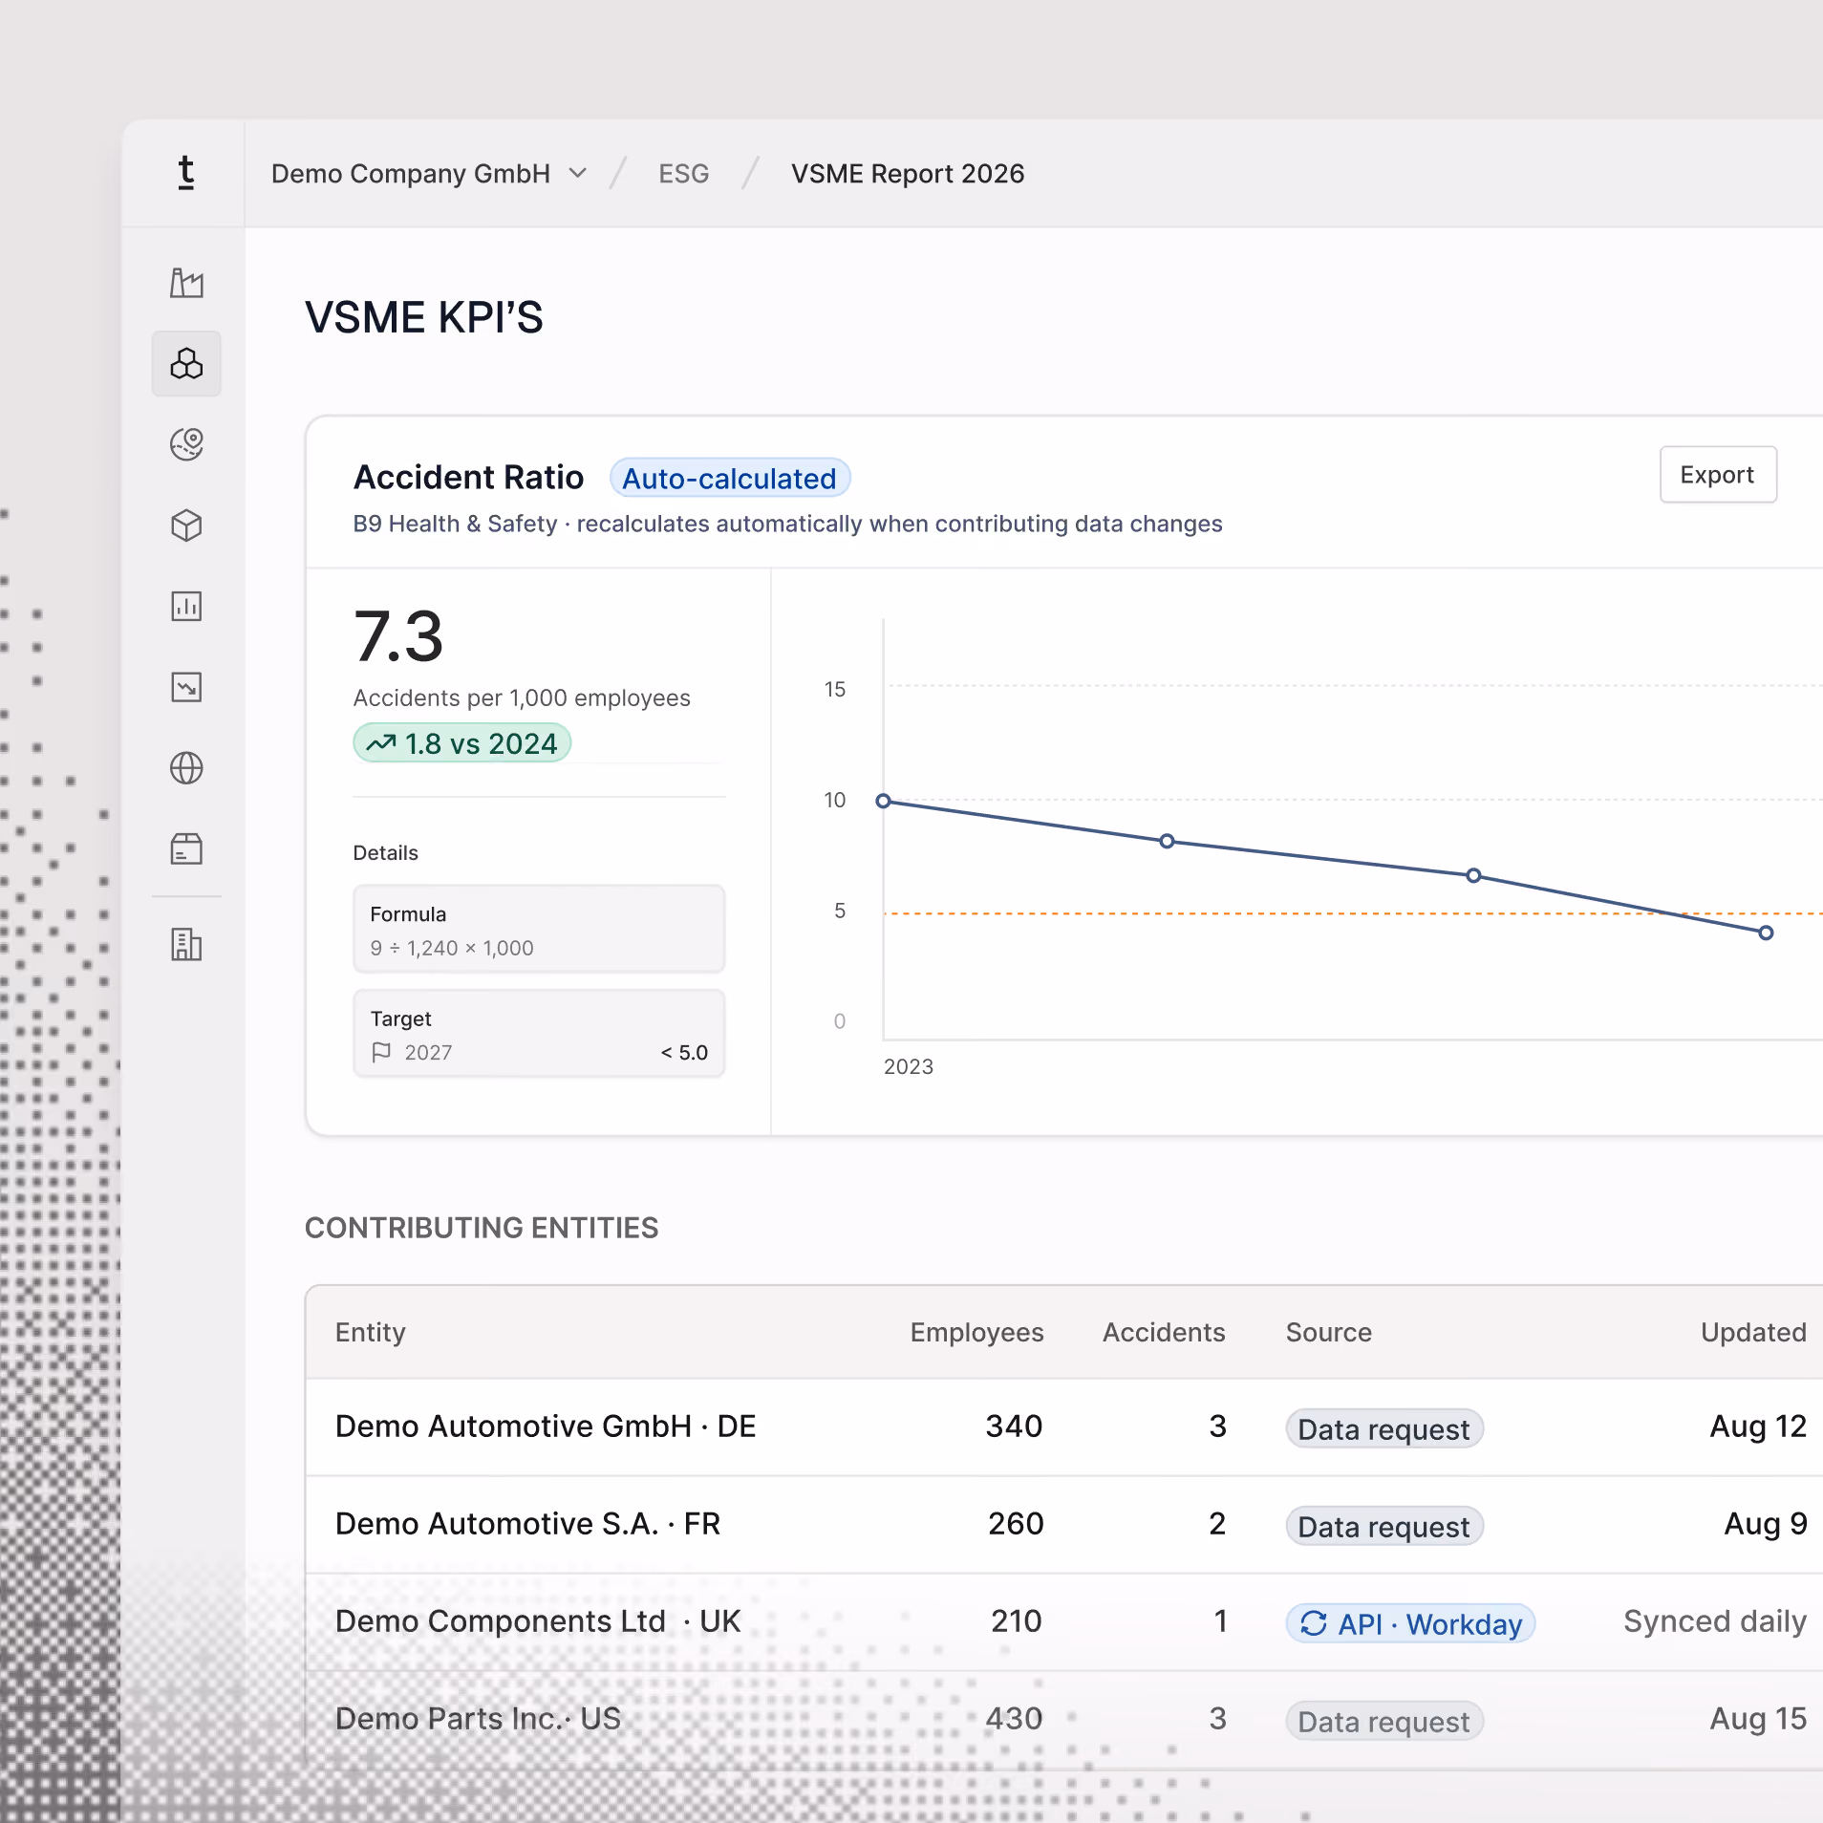Open the 3D cube sidebar icon
1823x1823 pixels.
(x=186, y=525)
